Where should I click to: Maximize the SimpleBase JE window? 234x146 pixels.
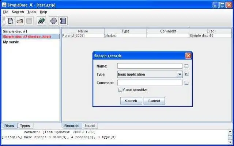(222, 5)
